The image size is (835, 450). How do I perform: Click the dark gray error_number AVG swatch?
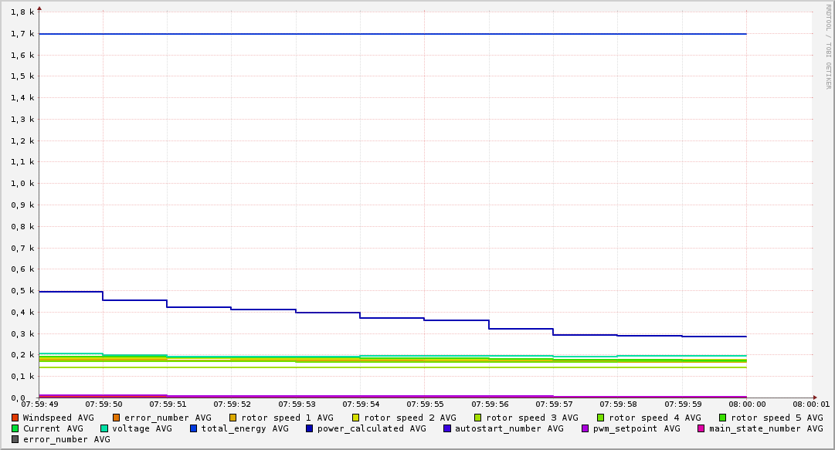15,439
